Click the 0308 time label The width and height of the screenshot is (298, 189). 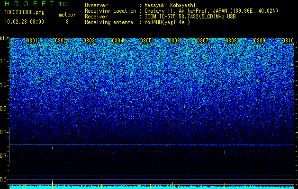(231, 41)
